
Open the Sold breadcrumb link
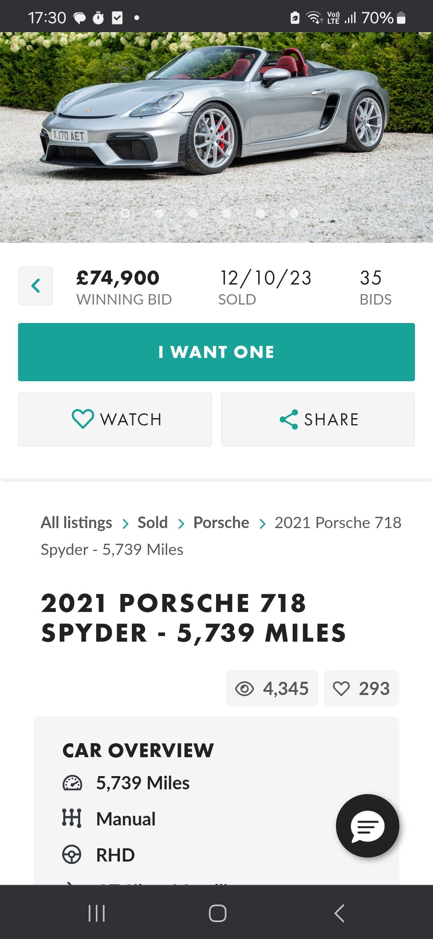click(152, 522)
